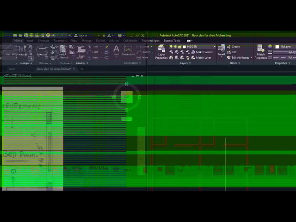
Task: Expand the Properties panel
Action: 283,63
